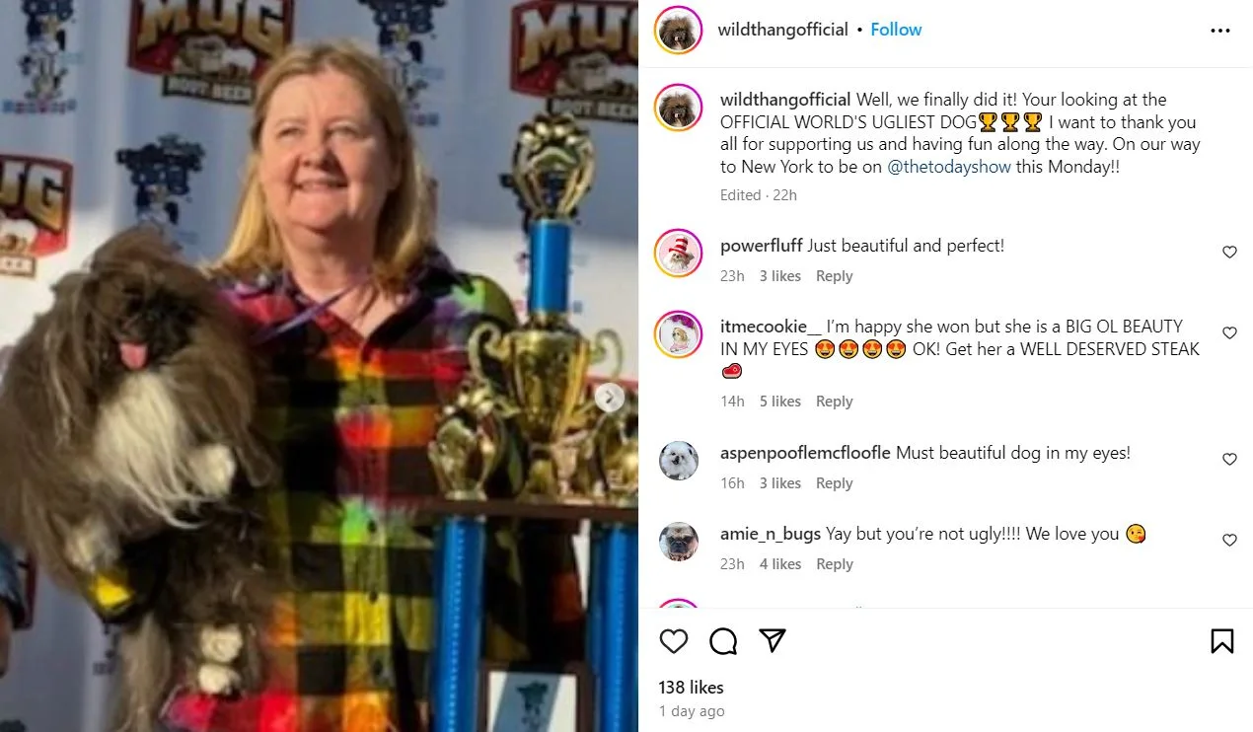Viewport: 1253px width, 732px height.
Task: Like aspenpooflemcfloofle's comment heart
Action: 1229,460
